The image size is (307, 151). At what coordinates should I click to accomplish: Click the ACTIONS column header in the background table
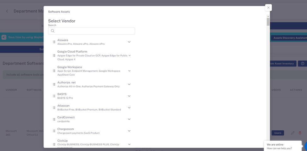(x=296, y=90)
